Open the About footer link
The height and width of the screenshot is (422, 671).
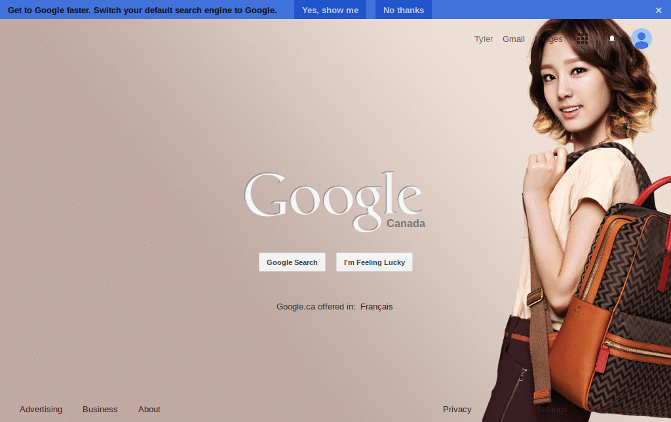pos(149,409)
